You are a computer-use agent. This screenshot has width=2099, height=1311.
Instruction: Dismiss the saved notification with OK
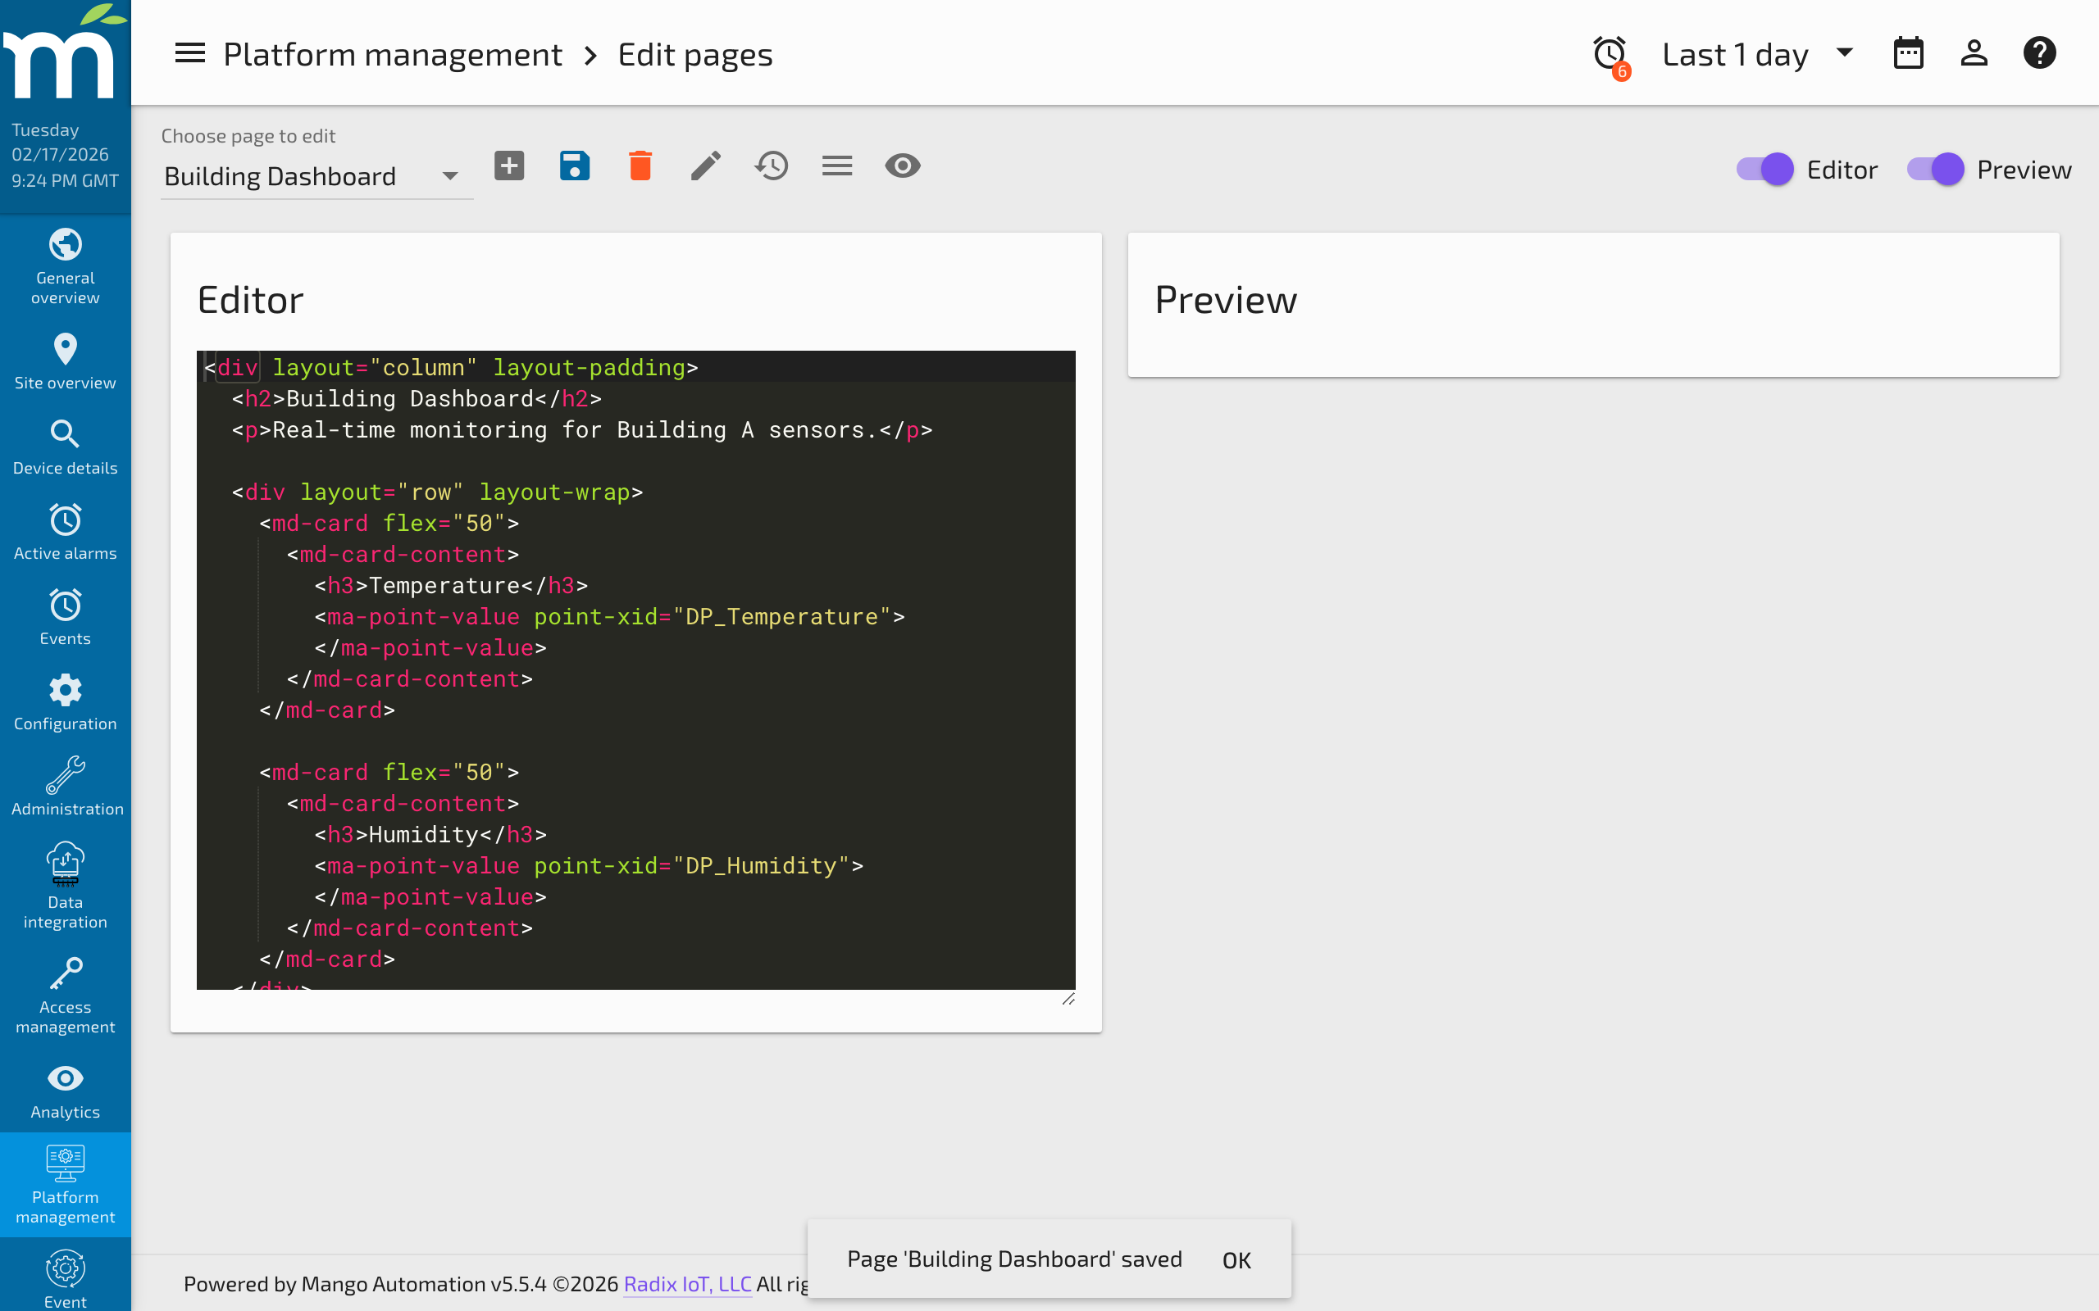click(1236, 1260)
